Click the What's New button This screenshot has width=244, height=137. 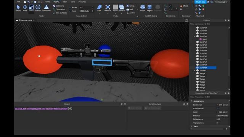point(200,2)
